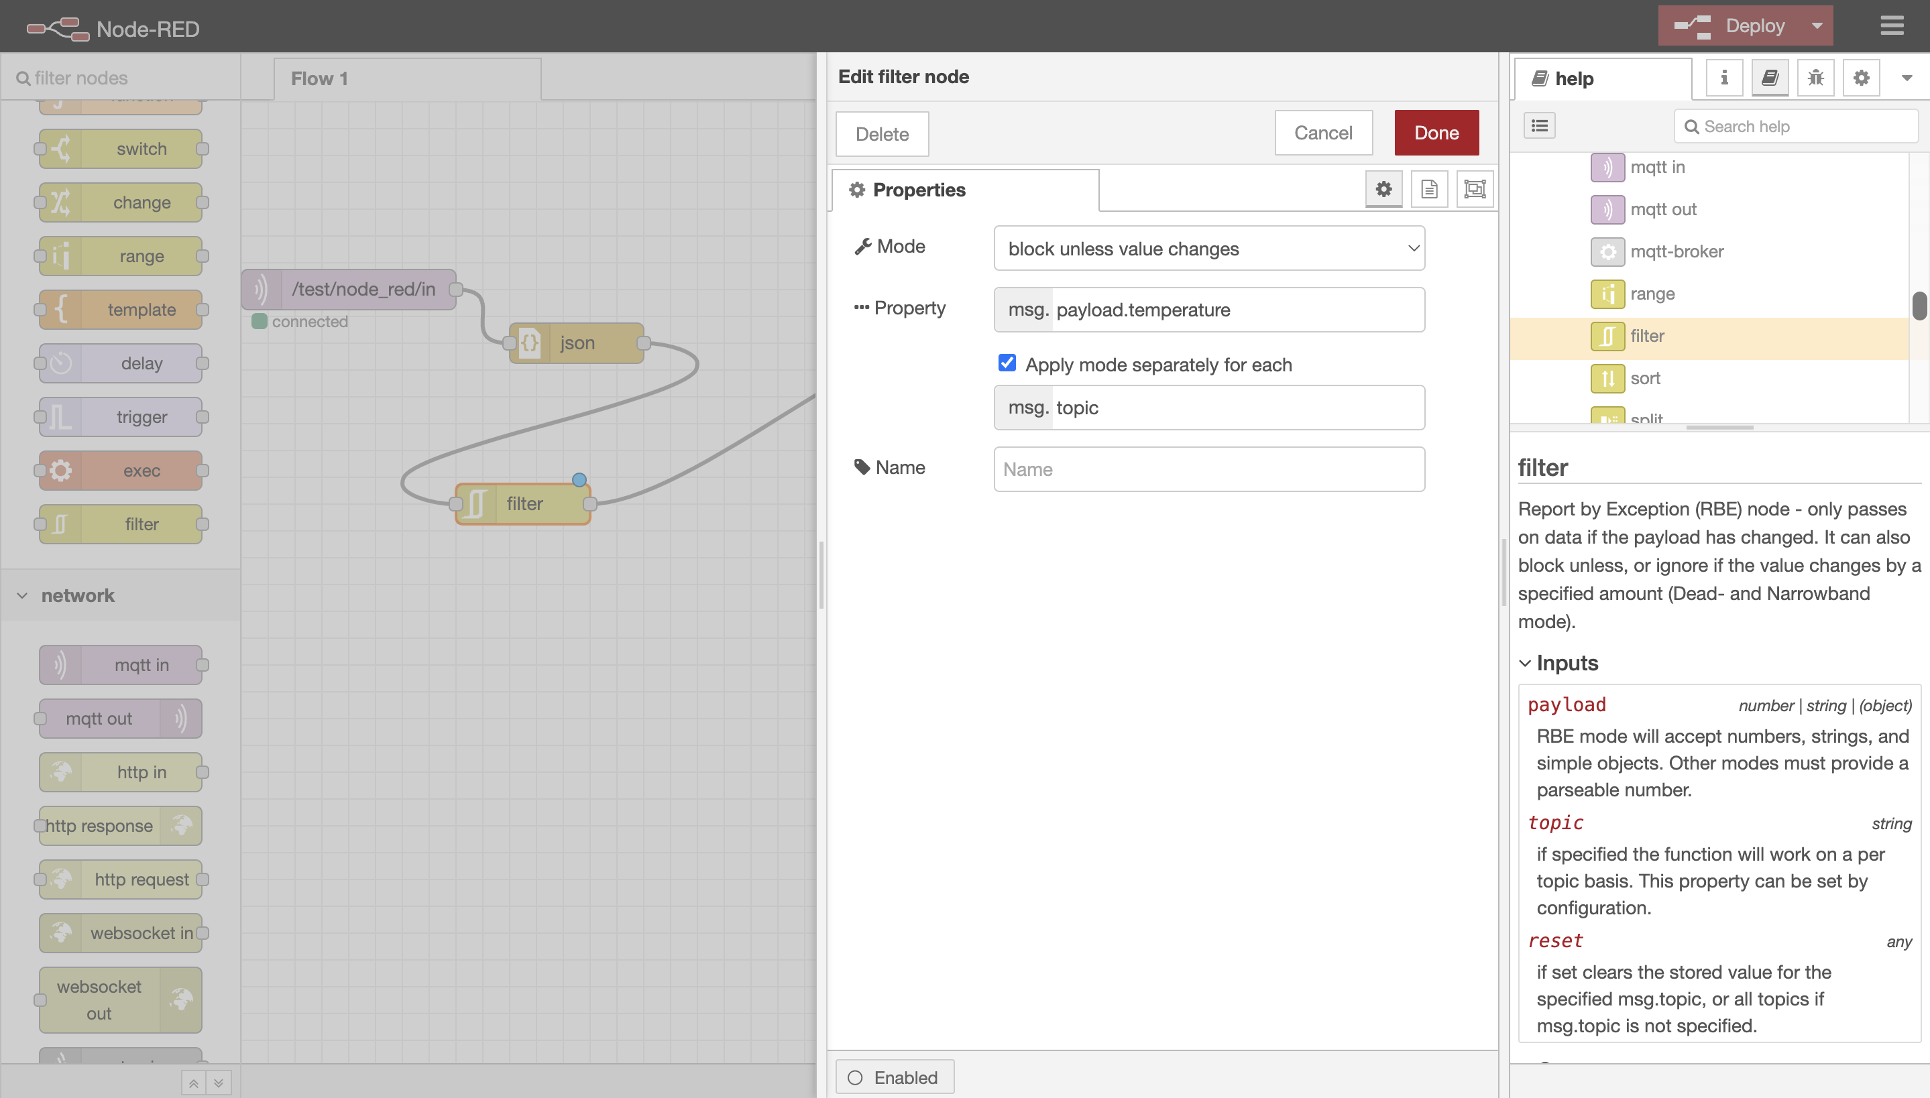
Task: Open the node description document icon
Action: [1429, 188]
